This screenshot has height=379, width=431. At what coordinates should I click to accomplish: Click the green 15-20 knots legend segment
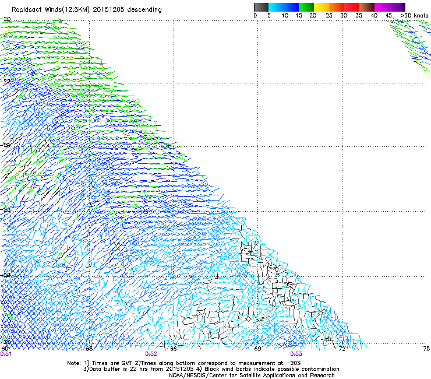pos(306,7)
